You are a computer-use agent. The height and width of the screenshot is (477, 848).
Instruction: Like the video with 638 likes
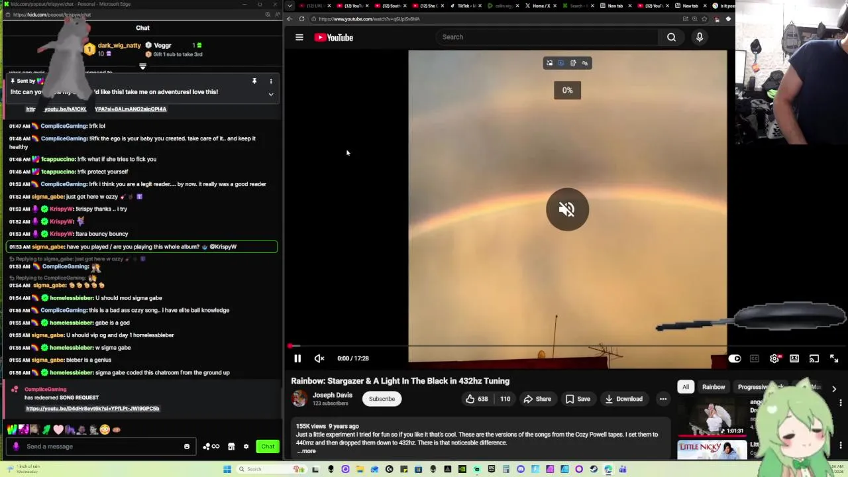point(477,399)
